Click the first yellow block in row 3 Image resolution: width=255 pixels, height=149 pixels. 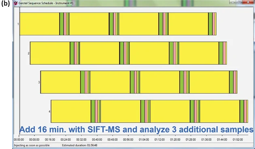(x=60, y=82)
